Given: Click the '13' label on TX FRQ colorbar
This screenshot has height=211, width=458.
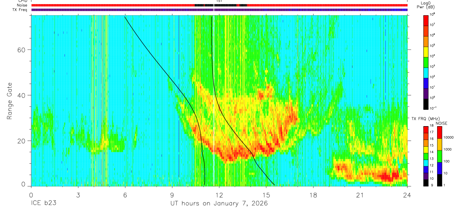Looking at the screenshot, I should pyautogui.click(x=432, y=159).
